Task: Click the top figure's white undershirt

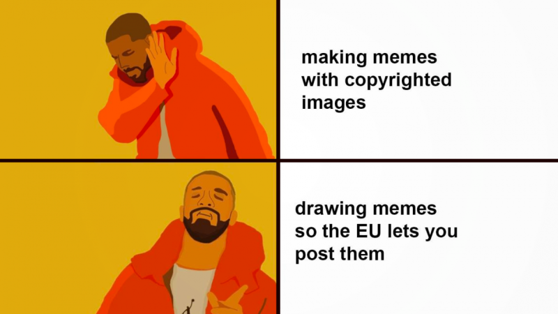Action: point(165,133)
